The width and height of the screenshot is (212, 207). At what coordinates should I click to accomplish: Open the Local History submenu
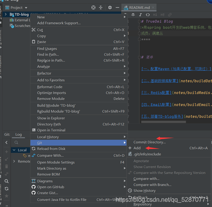(x=79, y=137)
